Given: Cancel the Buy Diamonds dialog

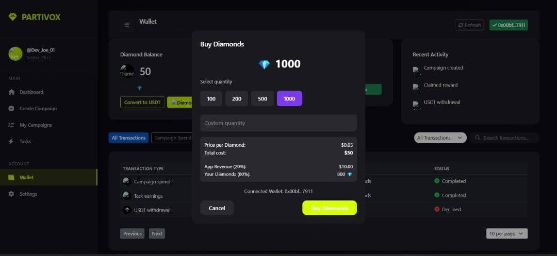Looking at the screenshot, I should [x=217, y=208].
